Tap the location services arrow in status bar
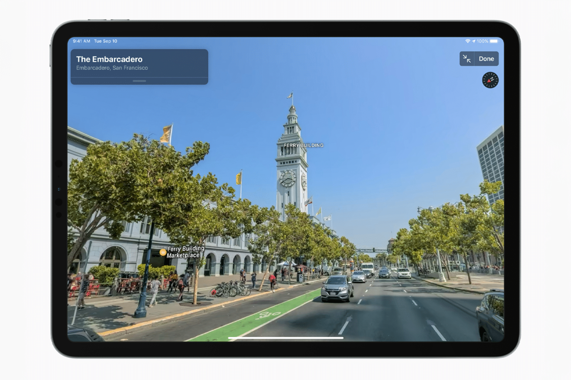Viewport: 571px width, 380px height. (x=474, y=41)
